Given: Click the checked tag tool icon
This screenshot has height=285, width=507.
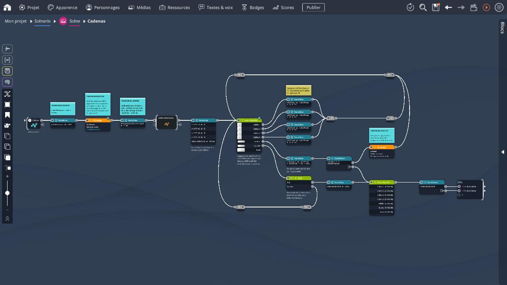Looking at the screenshot, I should 7,125.
